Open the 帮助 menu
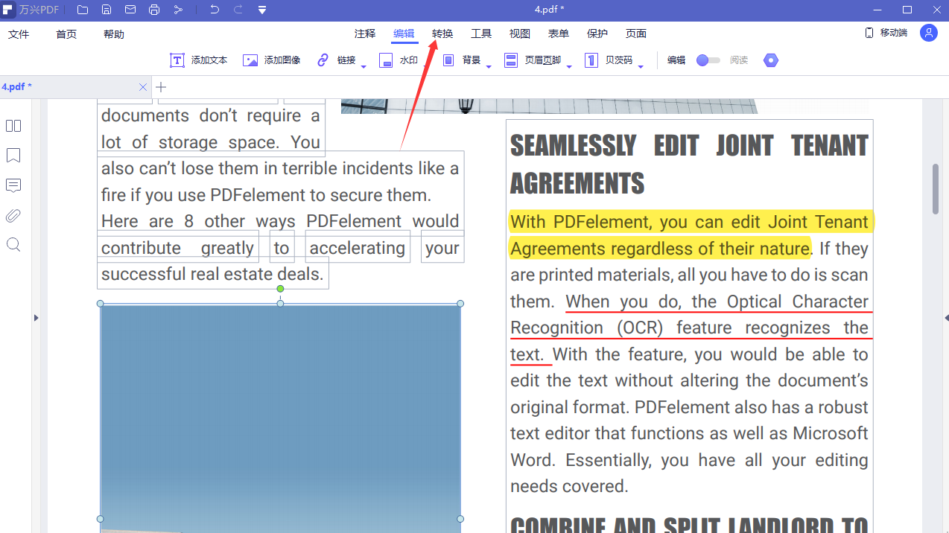 click(x=114, y=34)
